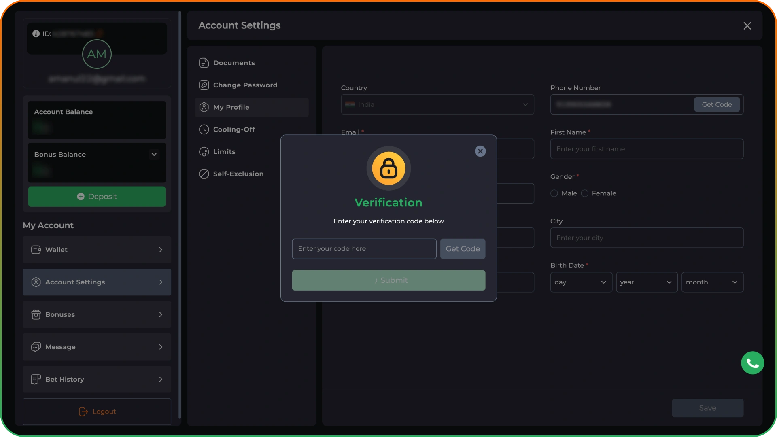Click the India flag icon in Country
Viewport: 777px width, 437px height.
pyautogui.click(x=350, y=104)
